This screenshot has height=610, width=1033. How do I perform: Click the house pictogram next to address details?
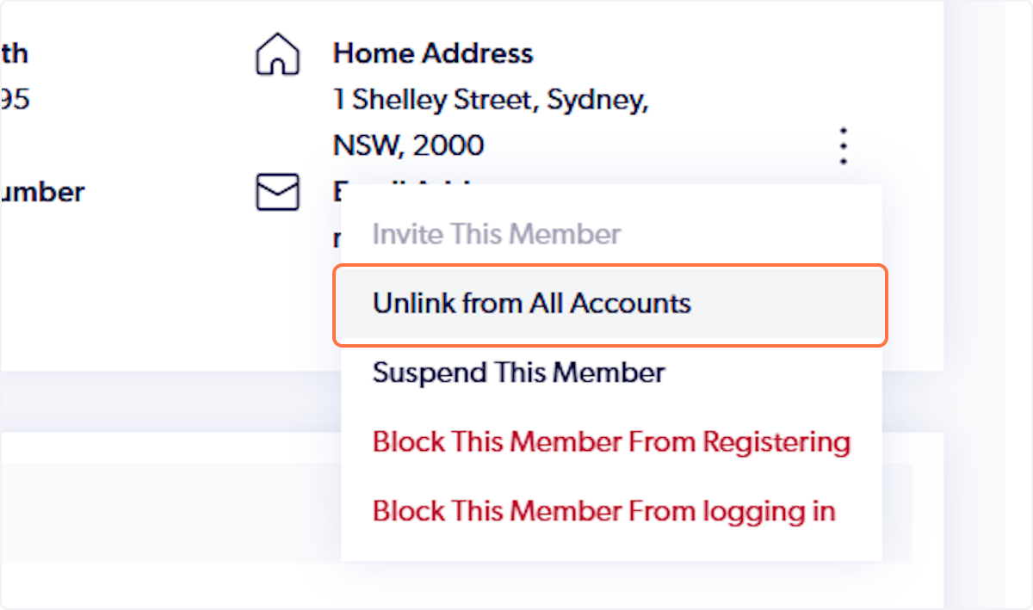click(277, 53)
